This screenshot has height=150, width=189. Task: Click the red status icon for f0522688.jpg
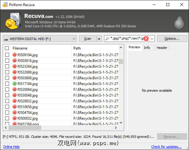[15, 72]
